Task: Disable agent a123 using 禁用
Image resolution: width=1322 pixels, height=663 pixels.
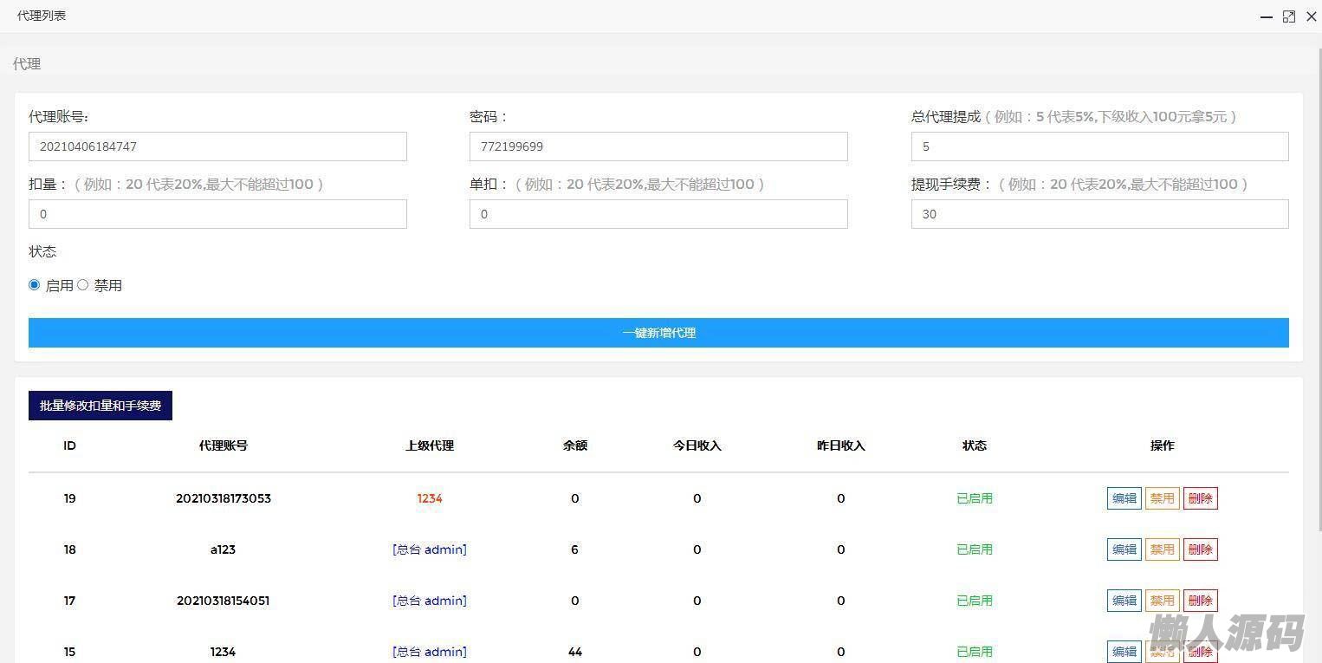Action: click(1162, 549)
